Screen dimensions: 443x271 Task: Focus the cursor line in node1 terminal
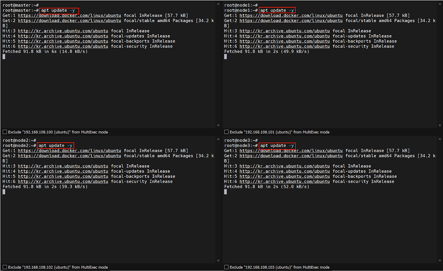pos(226,57)
